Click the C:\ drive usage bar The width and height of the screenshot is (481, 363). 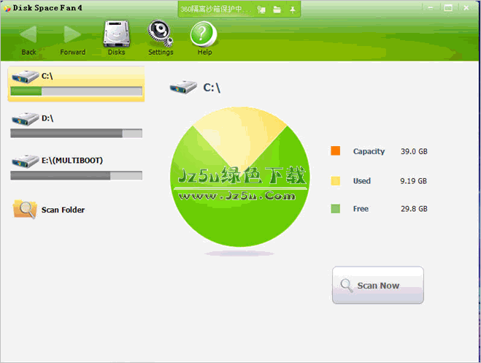coord(76,91)
